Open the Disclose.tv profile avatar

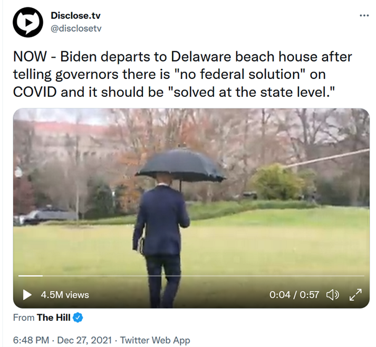[28, 22]
